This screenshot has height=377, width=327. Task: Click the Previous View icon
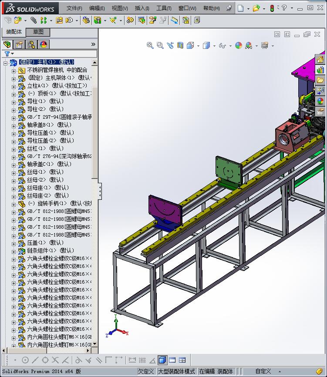170,45
